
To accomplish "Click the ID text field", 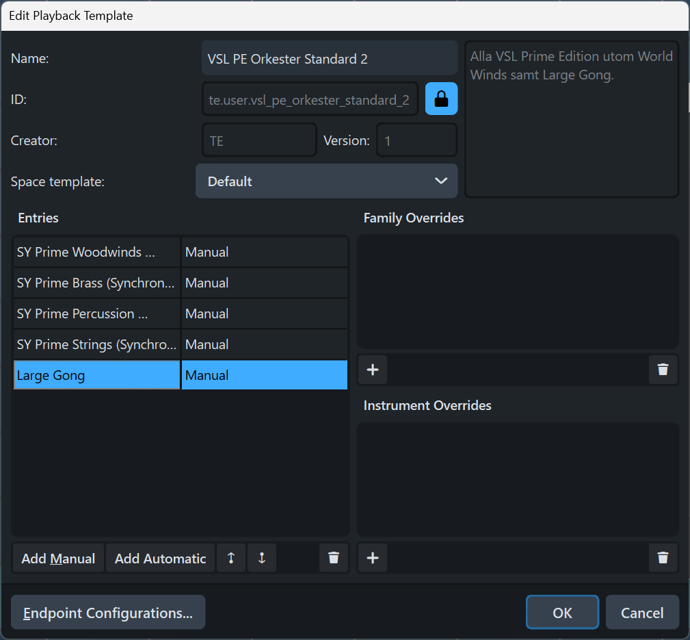I will coord(310,99).
